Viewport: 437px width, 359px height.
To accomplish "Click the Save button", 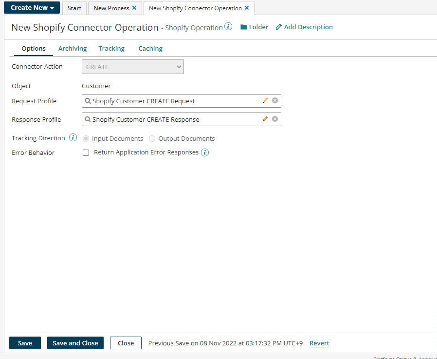I will pos(25,343).
